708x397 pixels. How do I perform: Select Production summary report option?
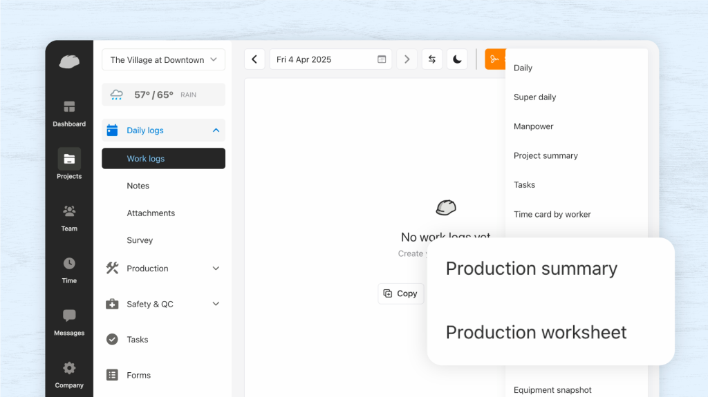click(531, 269)
